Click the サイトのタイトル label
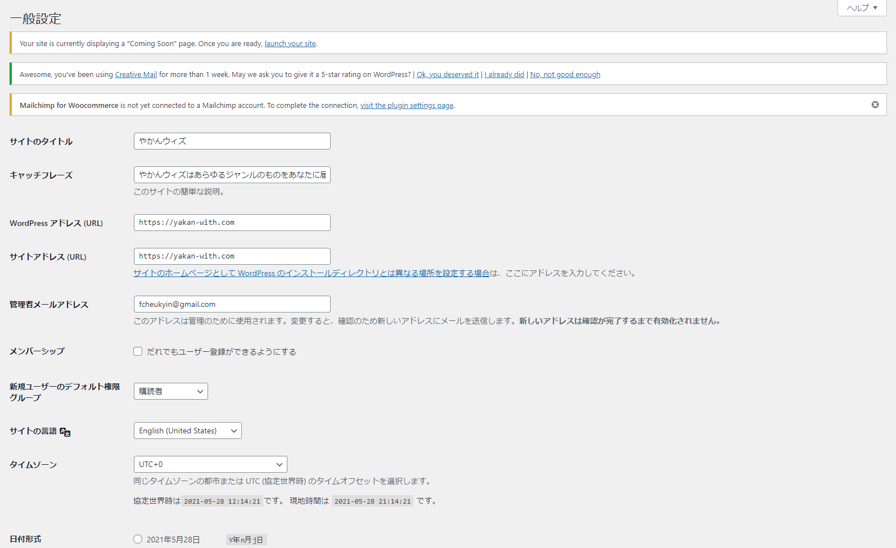 tap(41, 142)
